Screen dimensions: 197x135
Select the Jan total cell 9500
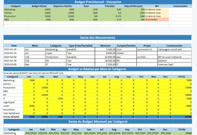pyautogui.click(x=29, y=117)
